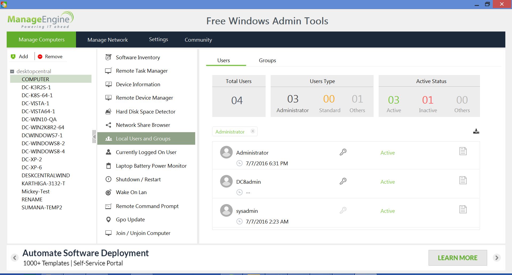512x275 pixels.
Task: Click the red Remove computer icon
Action: [40, 57]
